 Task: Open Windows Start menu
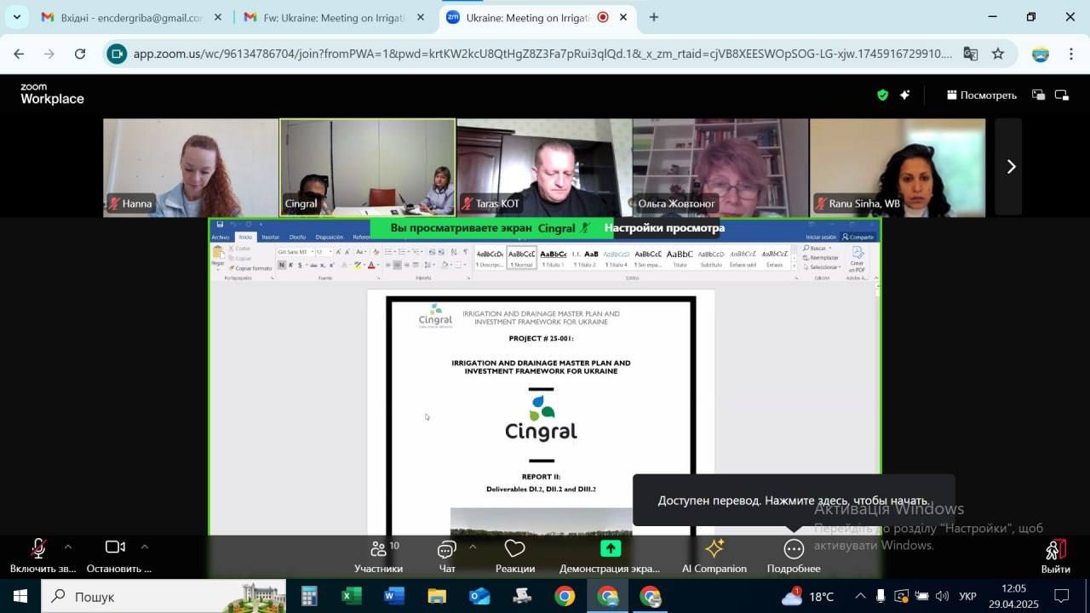point(20,596)
